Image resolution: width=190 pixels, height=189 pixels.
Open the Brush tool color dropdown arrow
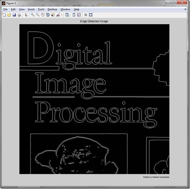pyautogui.click(x=62, y=15)
